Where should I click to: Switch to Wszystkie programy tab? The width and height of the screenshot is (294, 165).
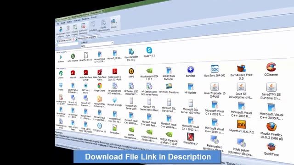tap(65, 40)
